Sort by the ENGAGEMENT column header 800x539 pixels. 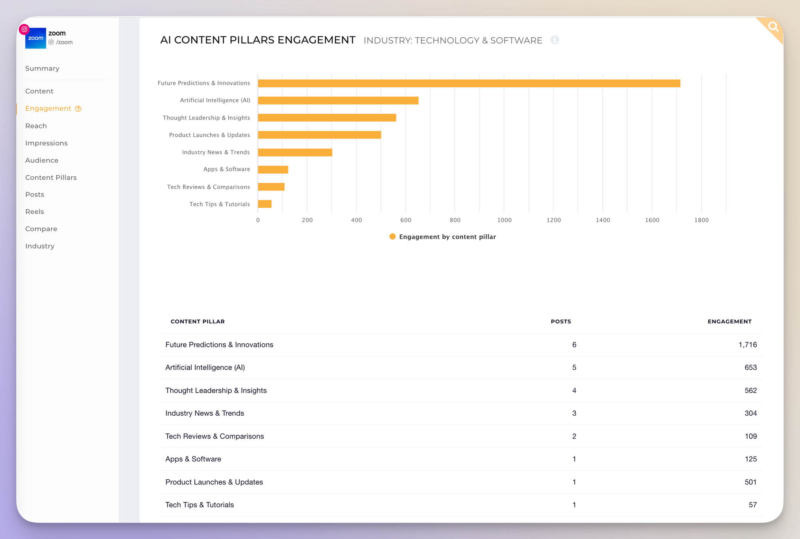pyautogui.click(x=730, y=322)
